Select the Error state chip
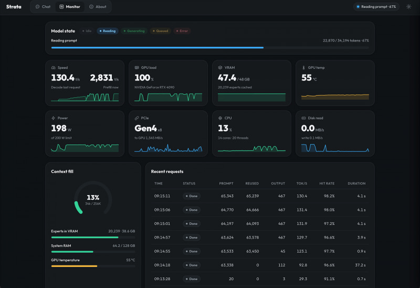The width and height of the screenshot is (420, 288). (x=182, y=31)
